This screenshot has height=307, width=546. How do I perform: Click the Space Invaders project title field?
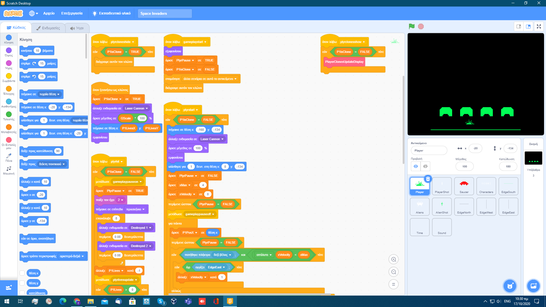(x=165, y=13)
